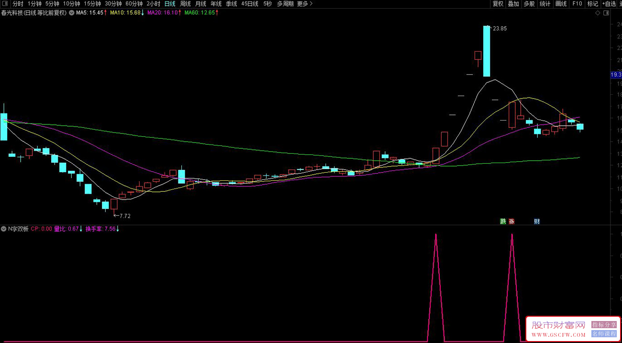Switch to 月线 monthly chart

tap(200, 4)
